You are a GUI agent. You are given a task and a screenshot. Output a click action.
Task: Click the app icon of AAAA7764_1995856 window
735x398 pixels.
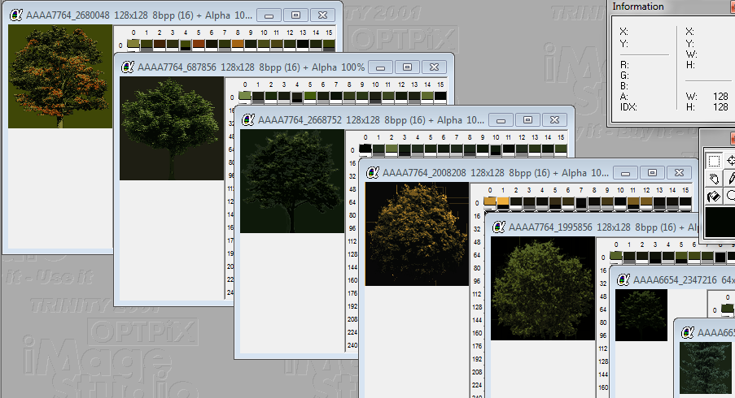point(498,227)
